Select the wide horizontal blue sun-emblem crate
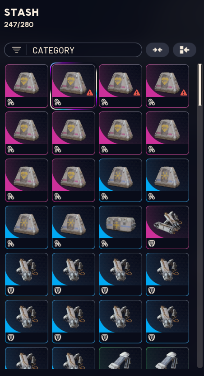 pos(121,227)
